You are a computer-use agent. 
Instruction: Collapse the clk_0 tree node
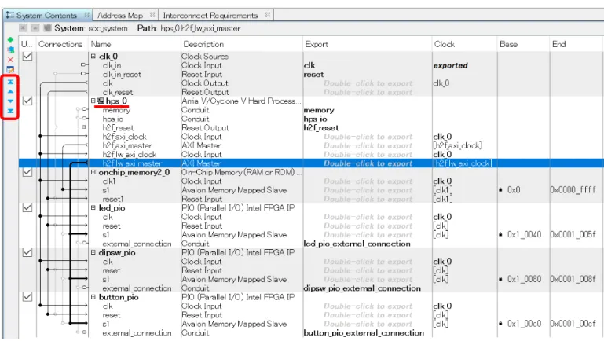[x=93, y=57]
